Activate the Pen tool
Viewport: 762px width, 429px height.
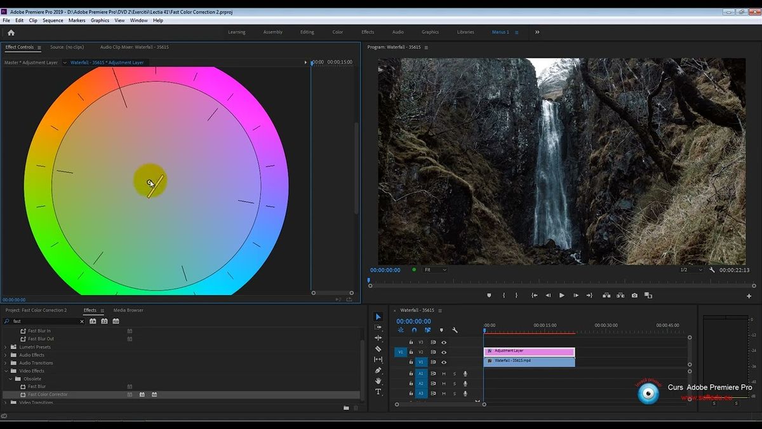click(x=378, y=371)
